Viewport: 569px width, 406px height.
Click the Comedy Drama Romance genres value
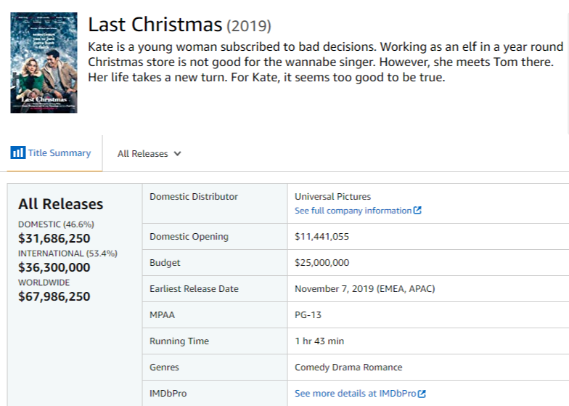click(348, 368)
